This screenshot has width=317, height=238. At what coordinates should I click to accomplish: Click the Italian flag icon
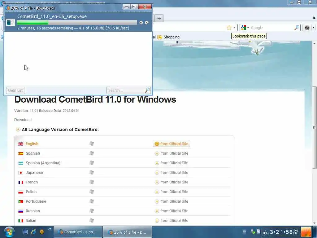(21, 221)
